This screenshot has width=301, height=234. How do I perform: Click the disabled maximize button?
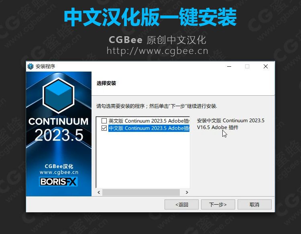tap(247, 66)
